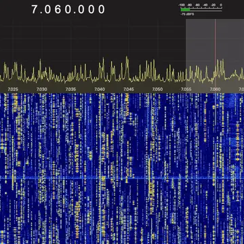244x244 pixels.
Task: Tune to the 7.045 frequency scale label
Action: click(x=129, y=89)
